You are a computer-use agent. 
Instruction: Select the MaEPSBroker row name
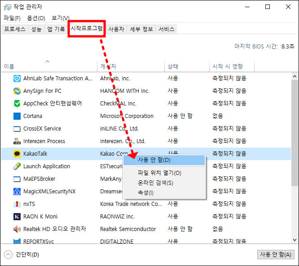[39, 179]
